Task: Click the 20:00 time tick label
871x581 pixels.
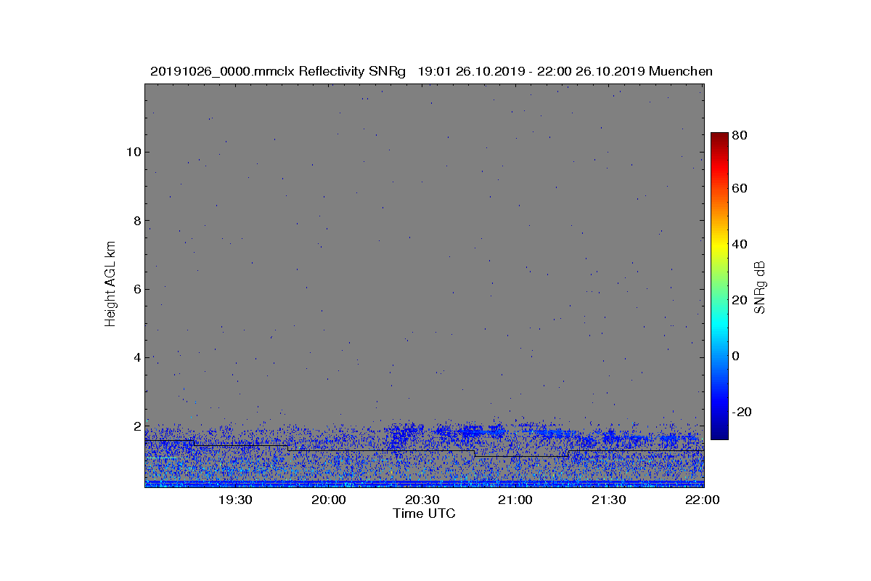Action: [328, 500]
